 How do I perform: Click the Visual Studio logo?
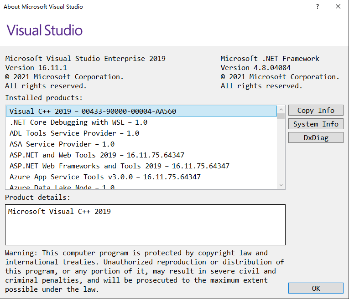[45, 30]
